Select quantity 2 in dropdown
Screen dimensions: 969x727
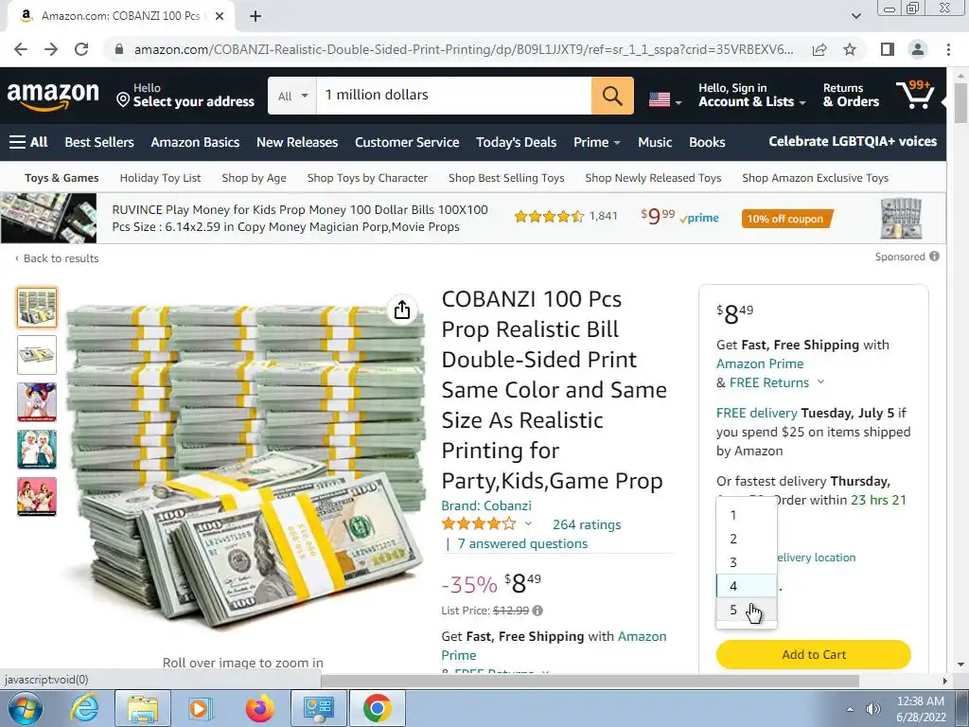[x=746, y=539]
